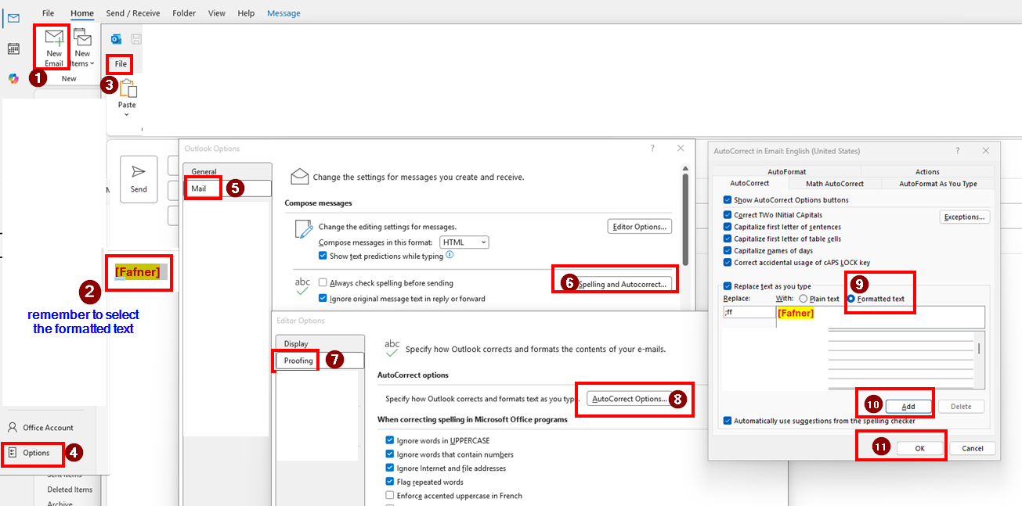Click the Add button
This screenshot has height=506, width=1022.
[x=908, y=407]
